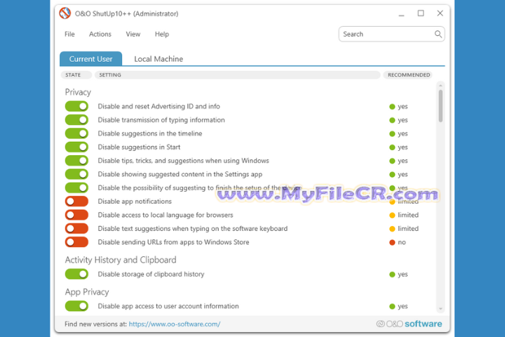Maximize the ShutUp10++ window
Screen dimensions: 505x337
pos(421,13)
